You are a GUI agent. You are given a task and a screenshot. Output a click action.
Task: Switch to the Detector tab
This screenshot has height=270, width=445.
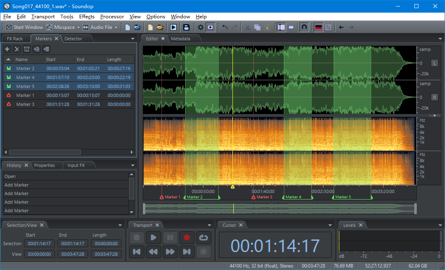tap(73, 39)
